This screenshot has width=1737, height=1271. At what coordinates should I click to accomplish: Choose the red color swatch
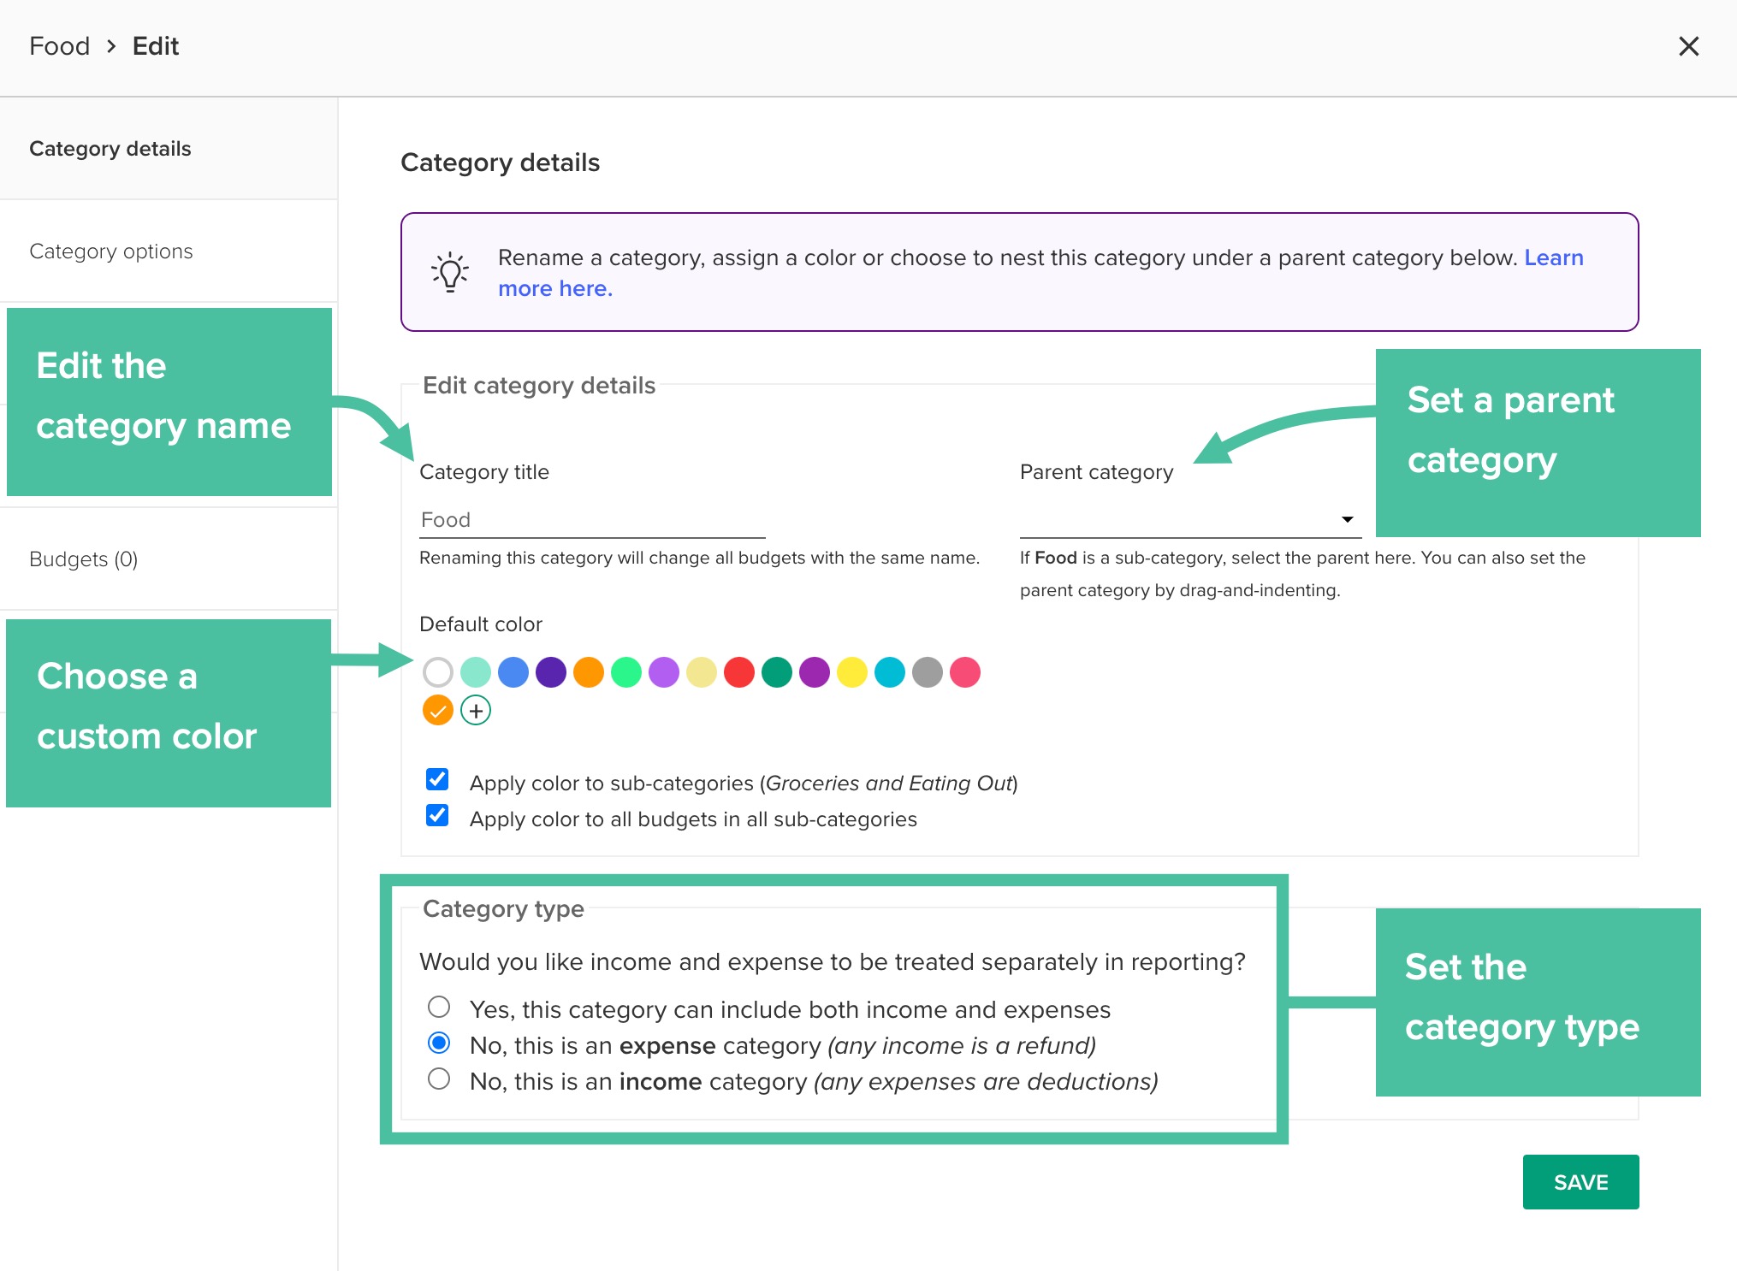click(738, 672)
